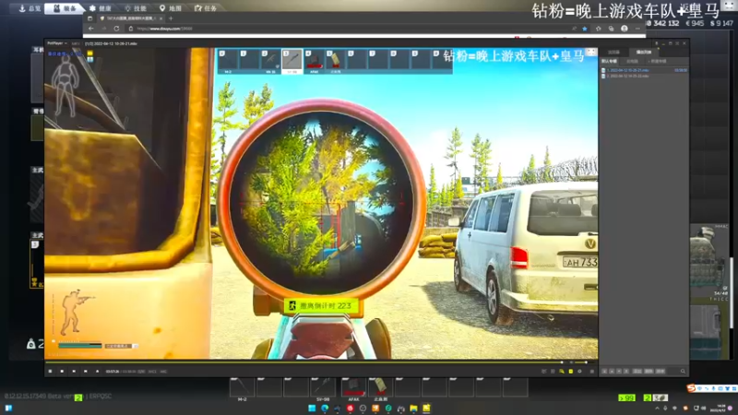
Task: Select the 装备 gear tab in game
Action: [x=65, y=8]
